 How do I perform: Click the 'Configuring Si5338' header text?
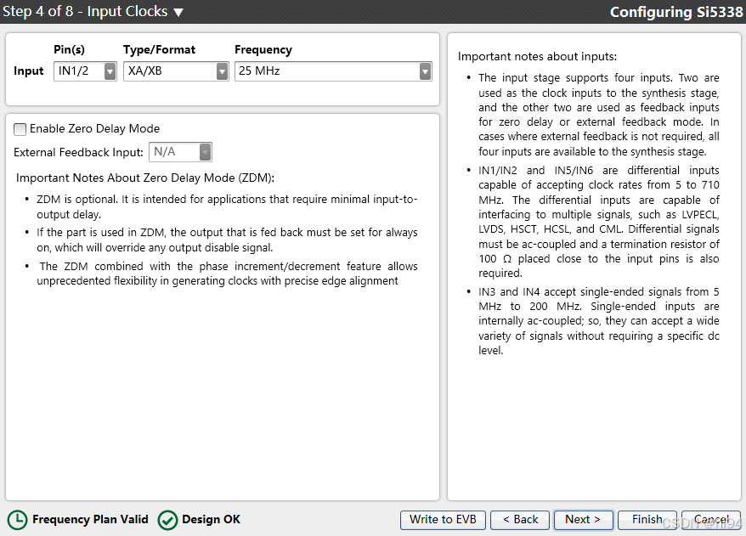pyautogui.click(x=676, y=12)
